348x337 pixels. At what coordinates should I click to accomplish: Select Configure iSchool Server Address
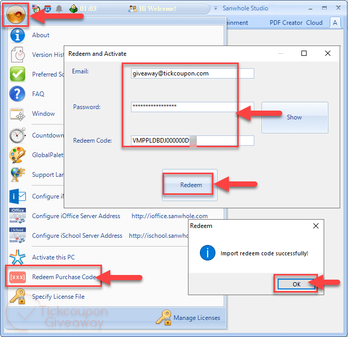pyautogui.click(x=77, y=235)
